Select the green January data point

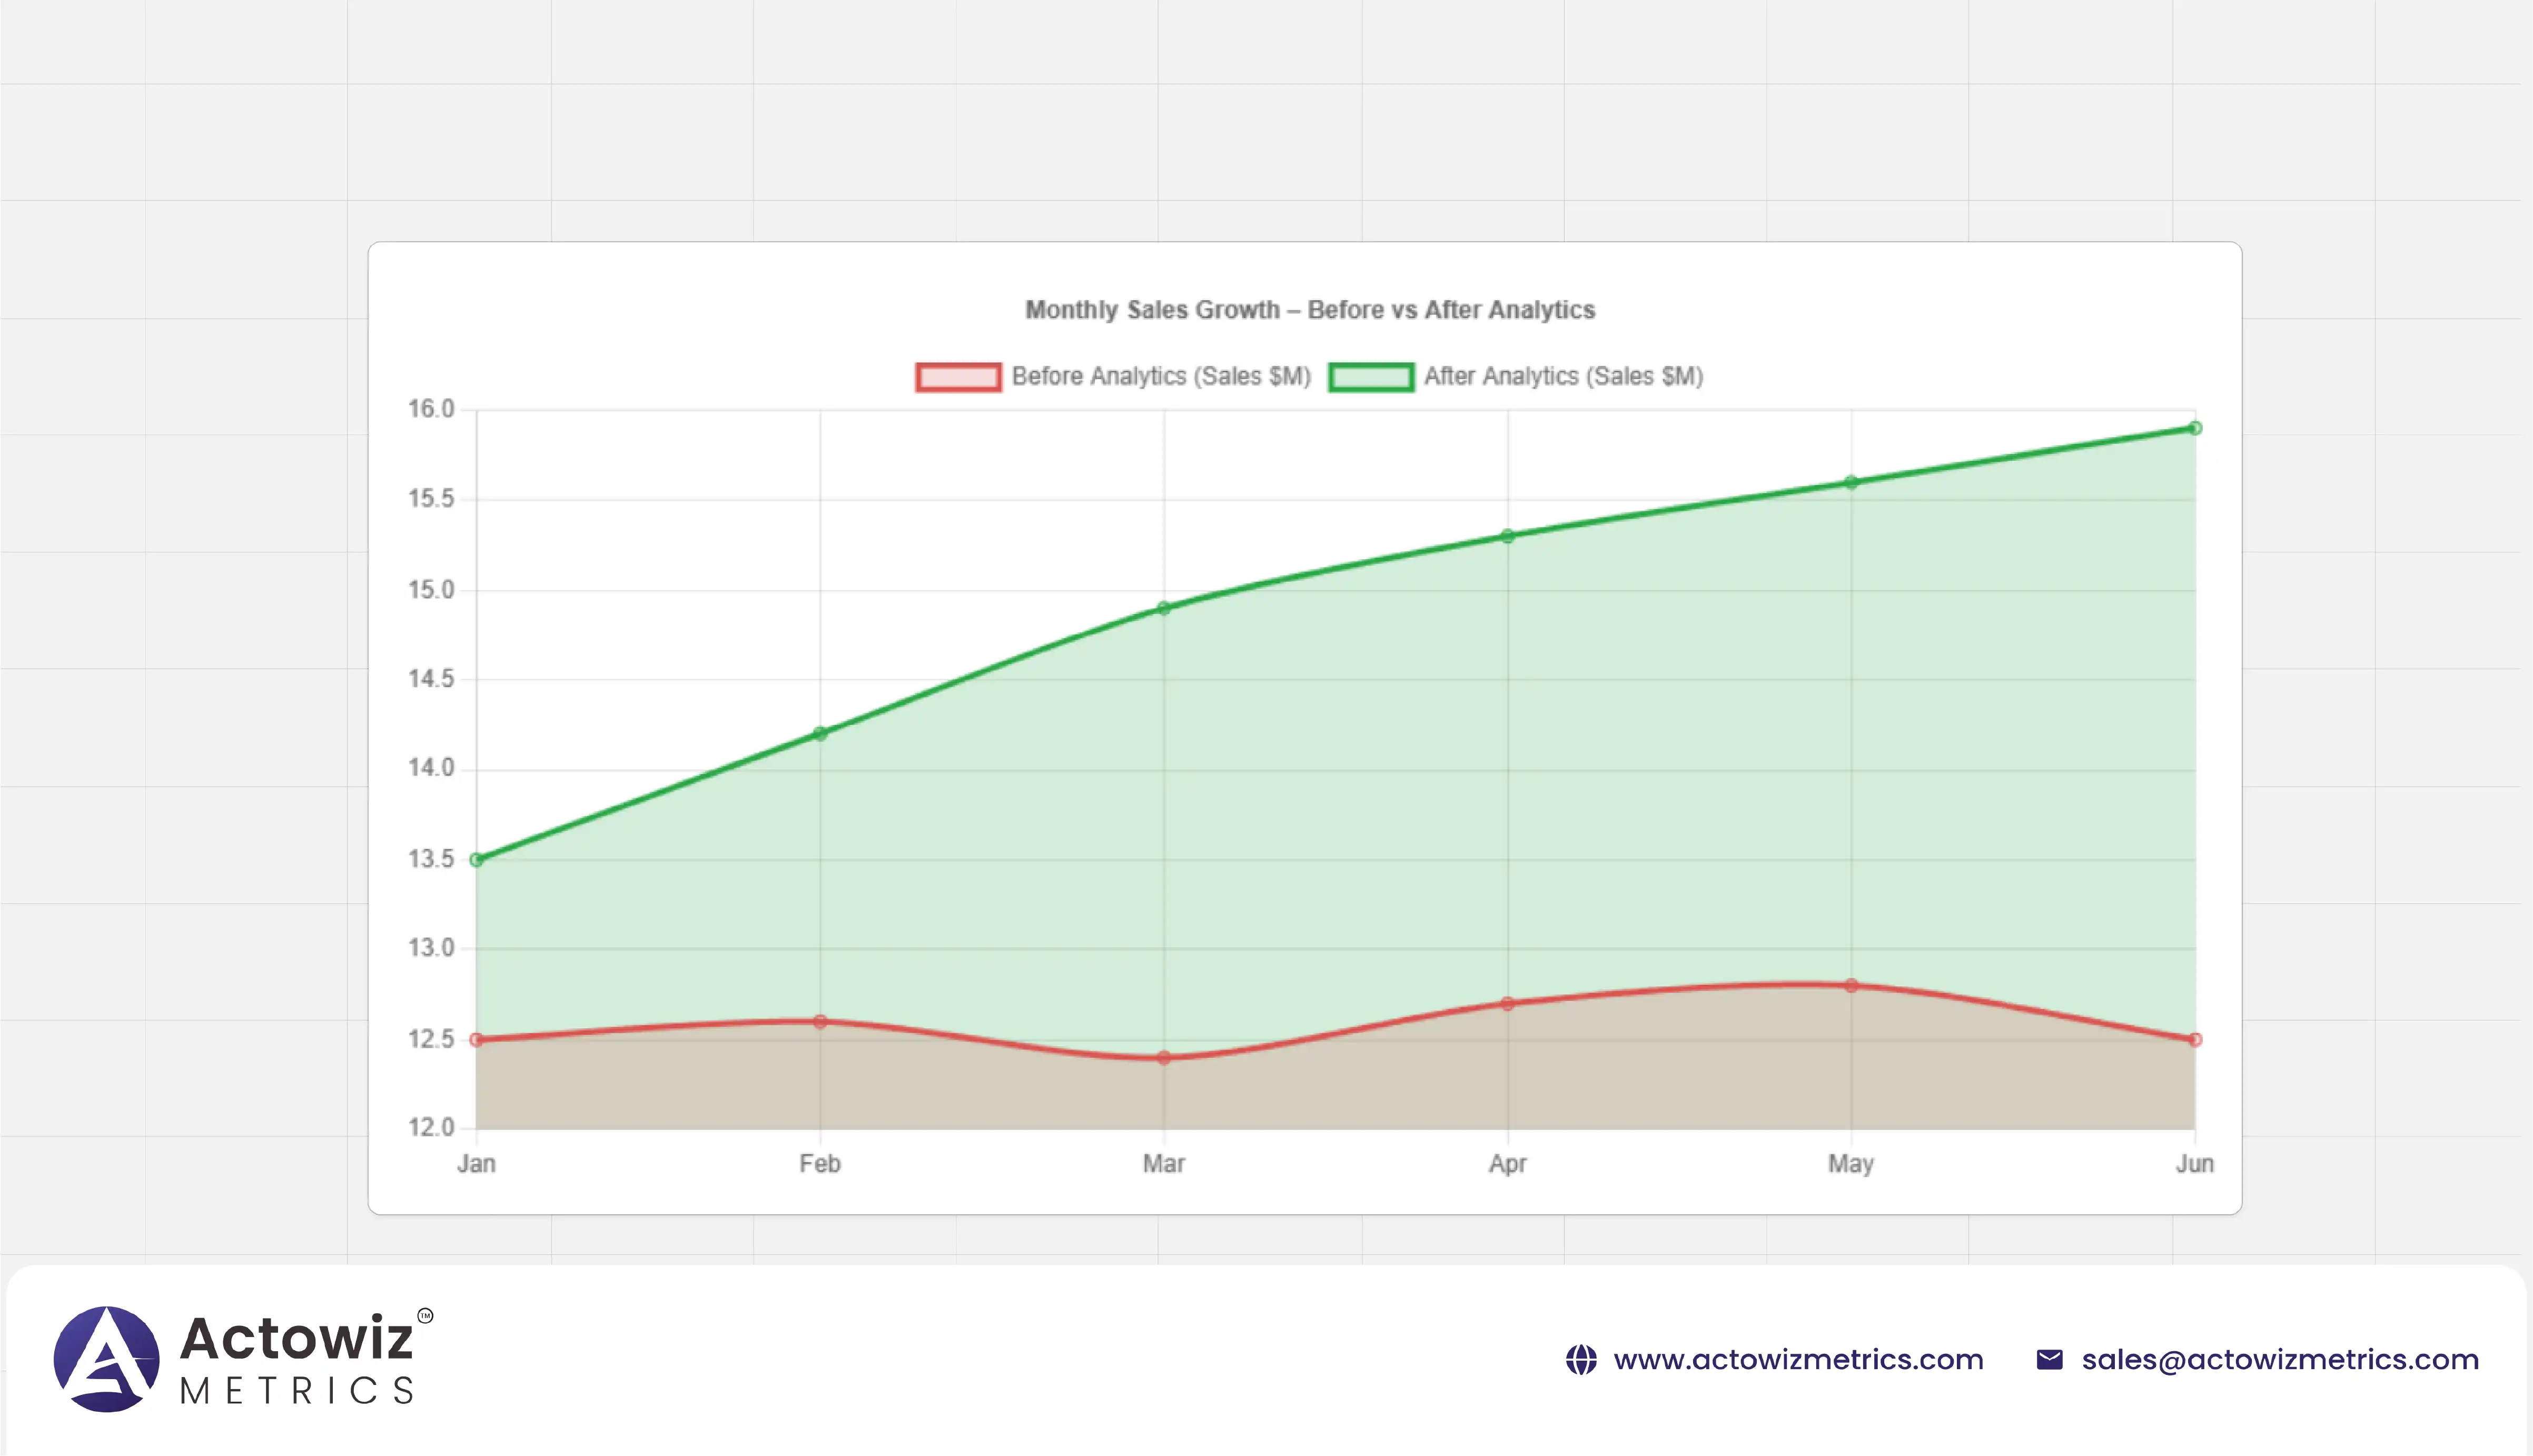tap(477, 860)
